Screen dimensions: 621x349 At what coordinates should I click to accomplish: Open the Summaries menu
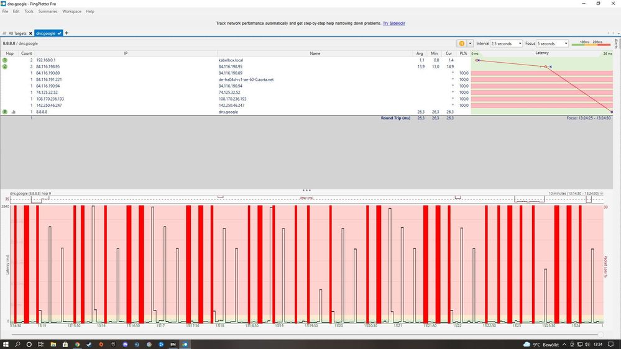(x=48, y=11)
